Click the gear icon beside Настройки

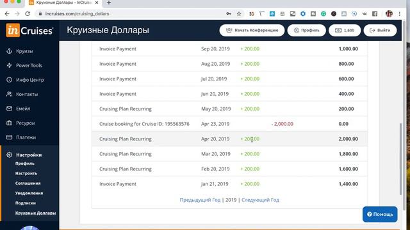click(9, 155)
